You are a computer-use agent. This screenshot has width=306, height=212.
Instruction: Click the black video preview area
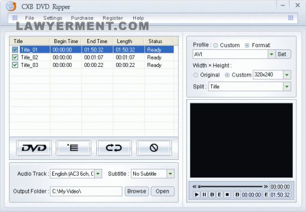pos(241,141)
